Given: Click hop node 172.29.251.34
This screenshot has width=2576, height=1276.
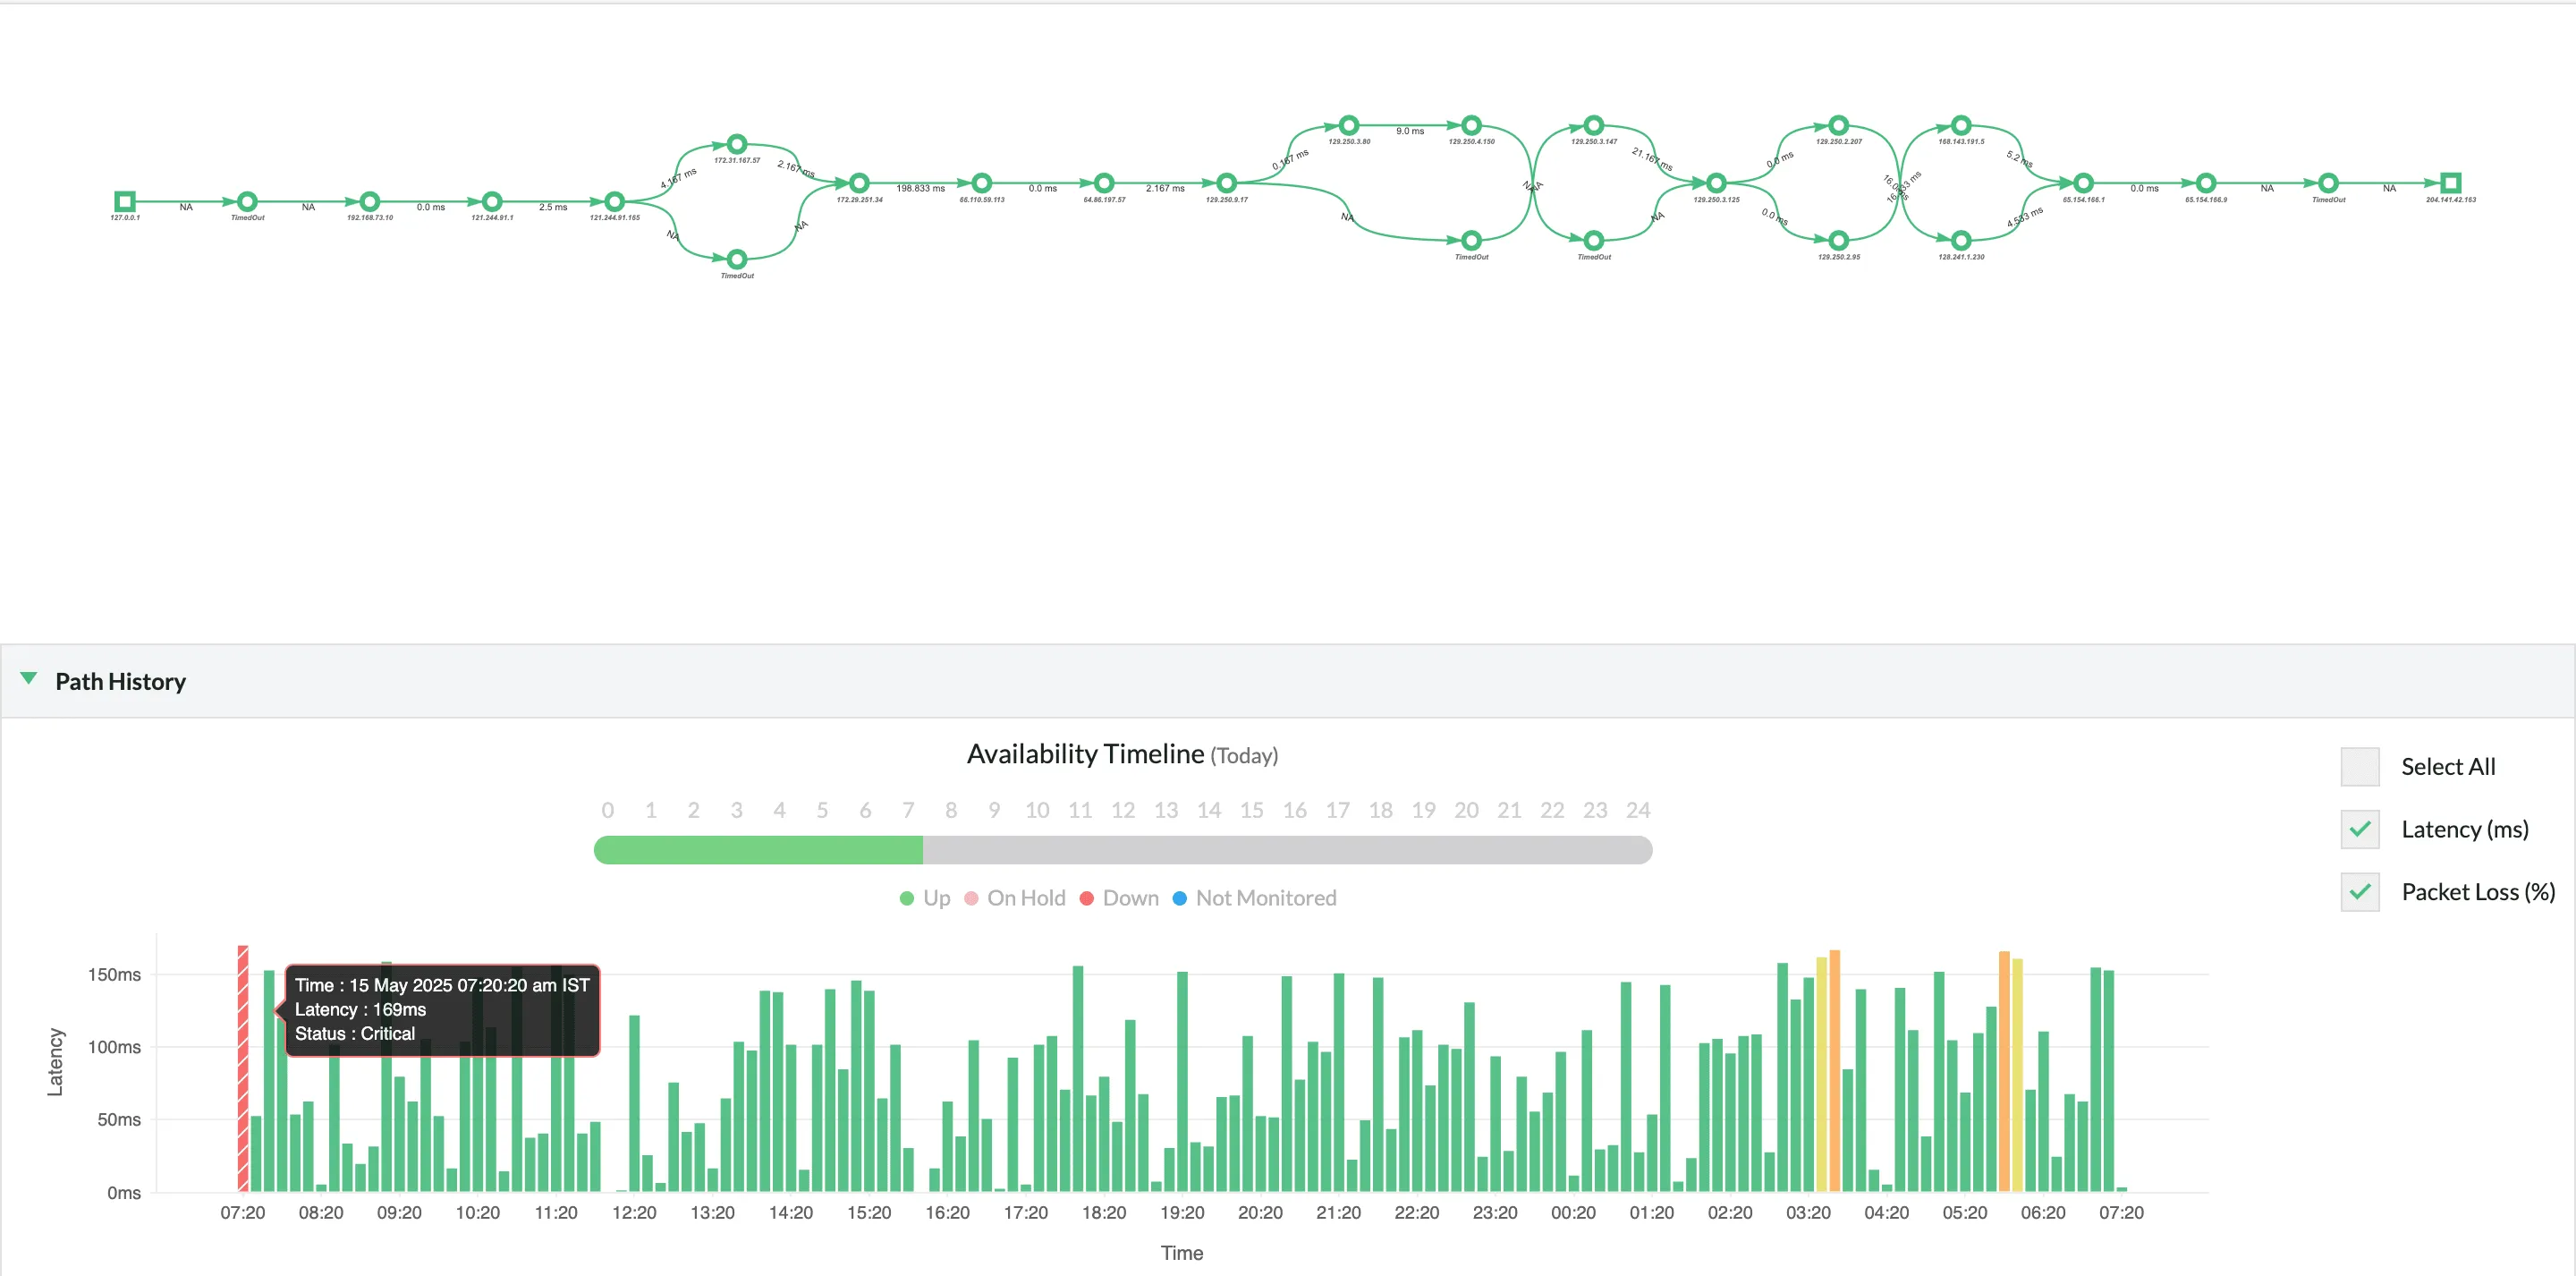Looking at the screenshot, I should [x=858, y=183].
